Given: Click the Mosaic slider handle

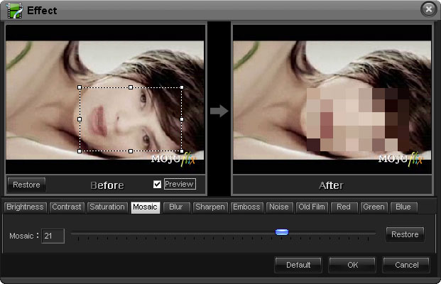Looking at the screenshot, I should pos(282,232).
